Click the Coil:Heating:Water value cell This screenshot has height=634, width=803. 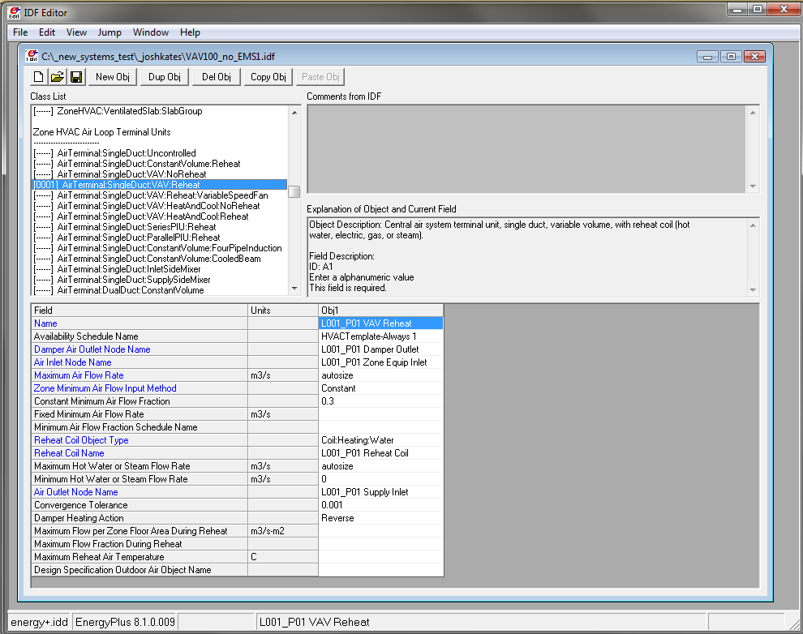click(x=380, y=440)
